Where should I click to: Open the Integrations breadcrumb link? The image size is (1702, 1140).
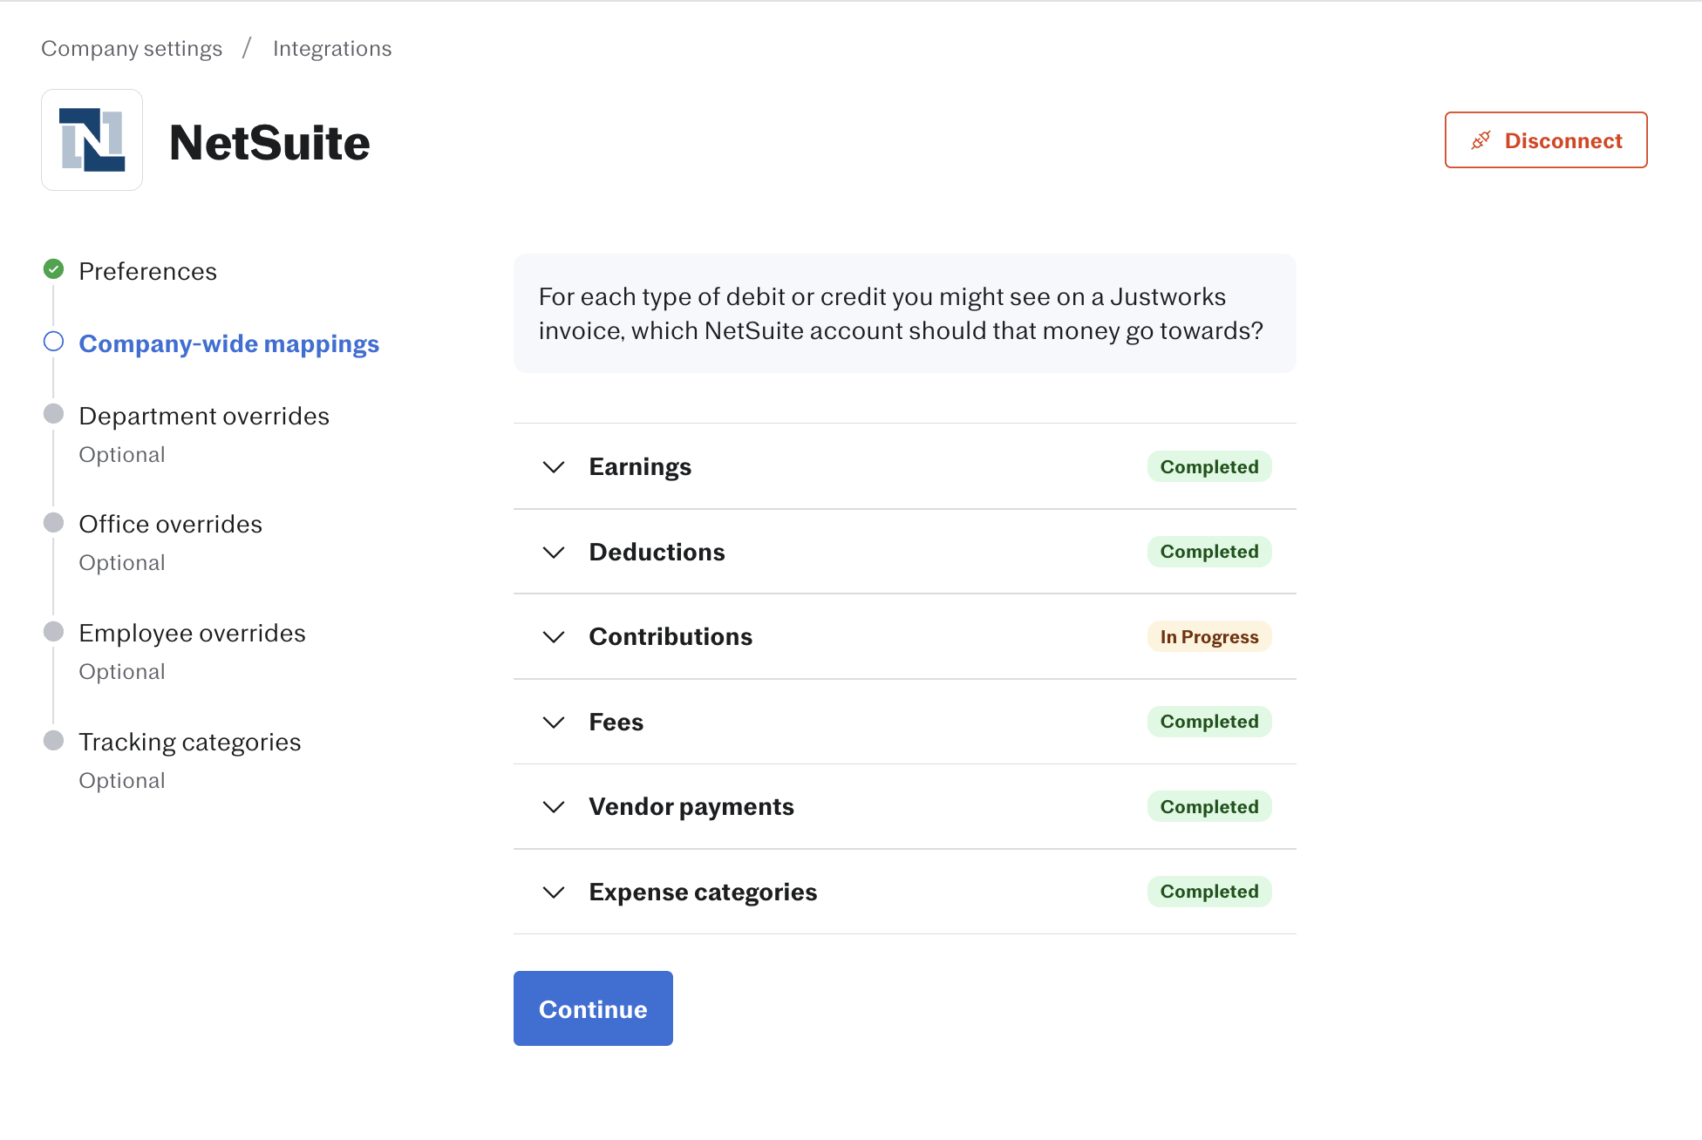pos(332,49)
